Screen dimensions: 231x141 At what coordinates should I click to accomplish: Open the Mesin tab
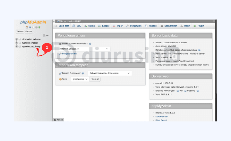click(185, 26)
